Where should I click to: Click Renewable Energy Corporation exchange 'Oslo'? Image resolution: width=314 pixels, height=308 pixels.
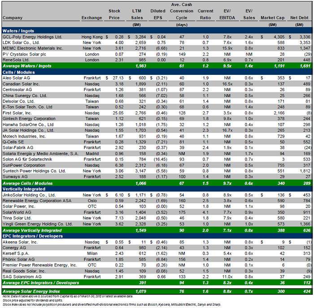pyautogui.click(x=92, y=201)
